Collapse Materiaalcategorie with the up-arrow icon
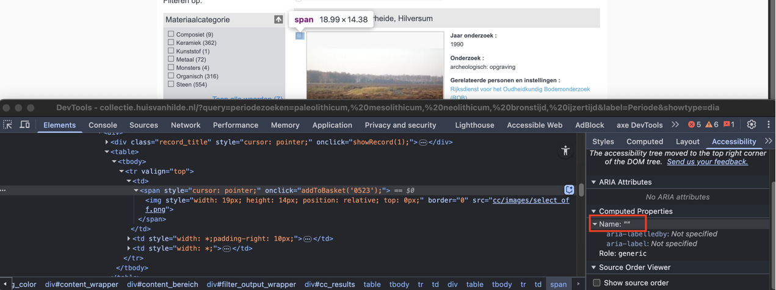Screen dimensions: 776x290 pos(278,19)
